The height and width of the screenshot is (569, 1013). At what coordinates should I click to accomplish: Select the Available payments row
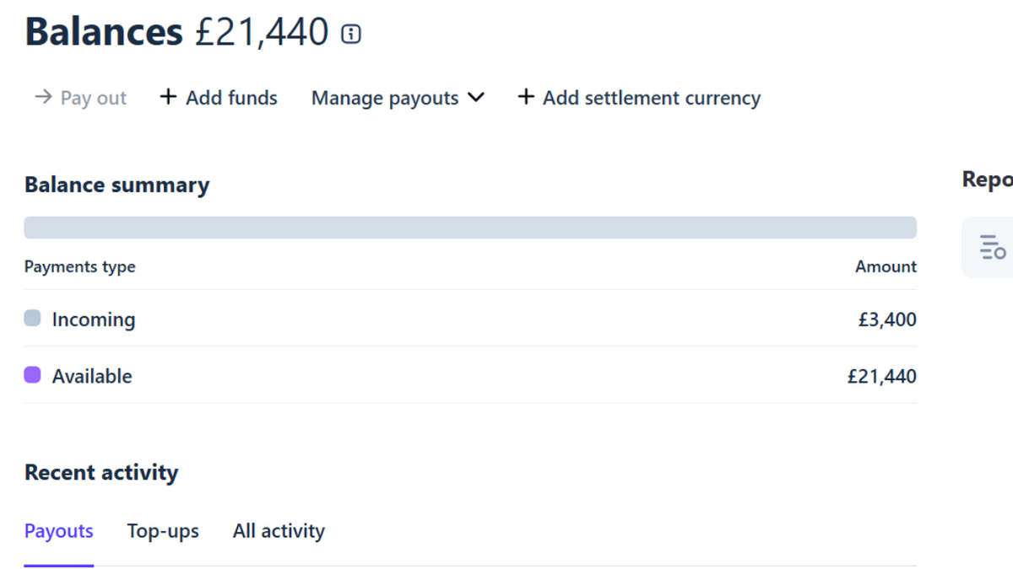470,376
